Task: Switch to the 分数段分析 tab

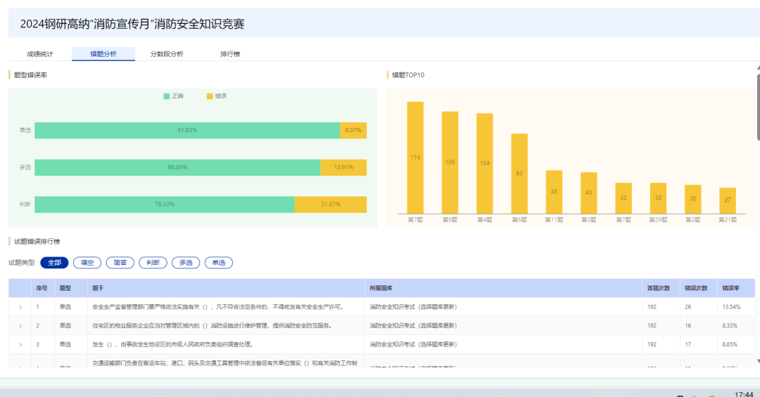Action: (x=167, y=54)
